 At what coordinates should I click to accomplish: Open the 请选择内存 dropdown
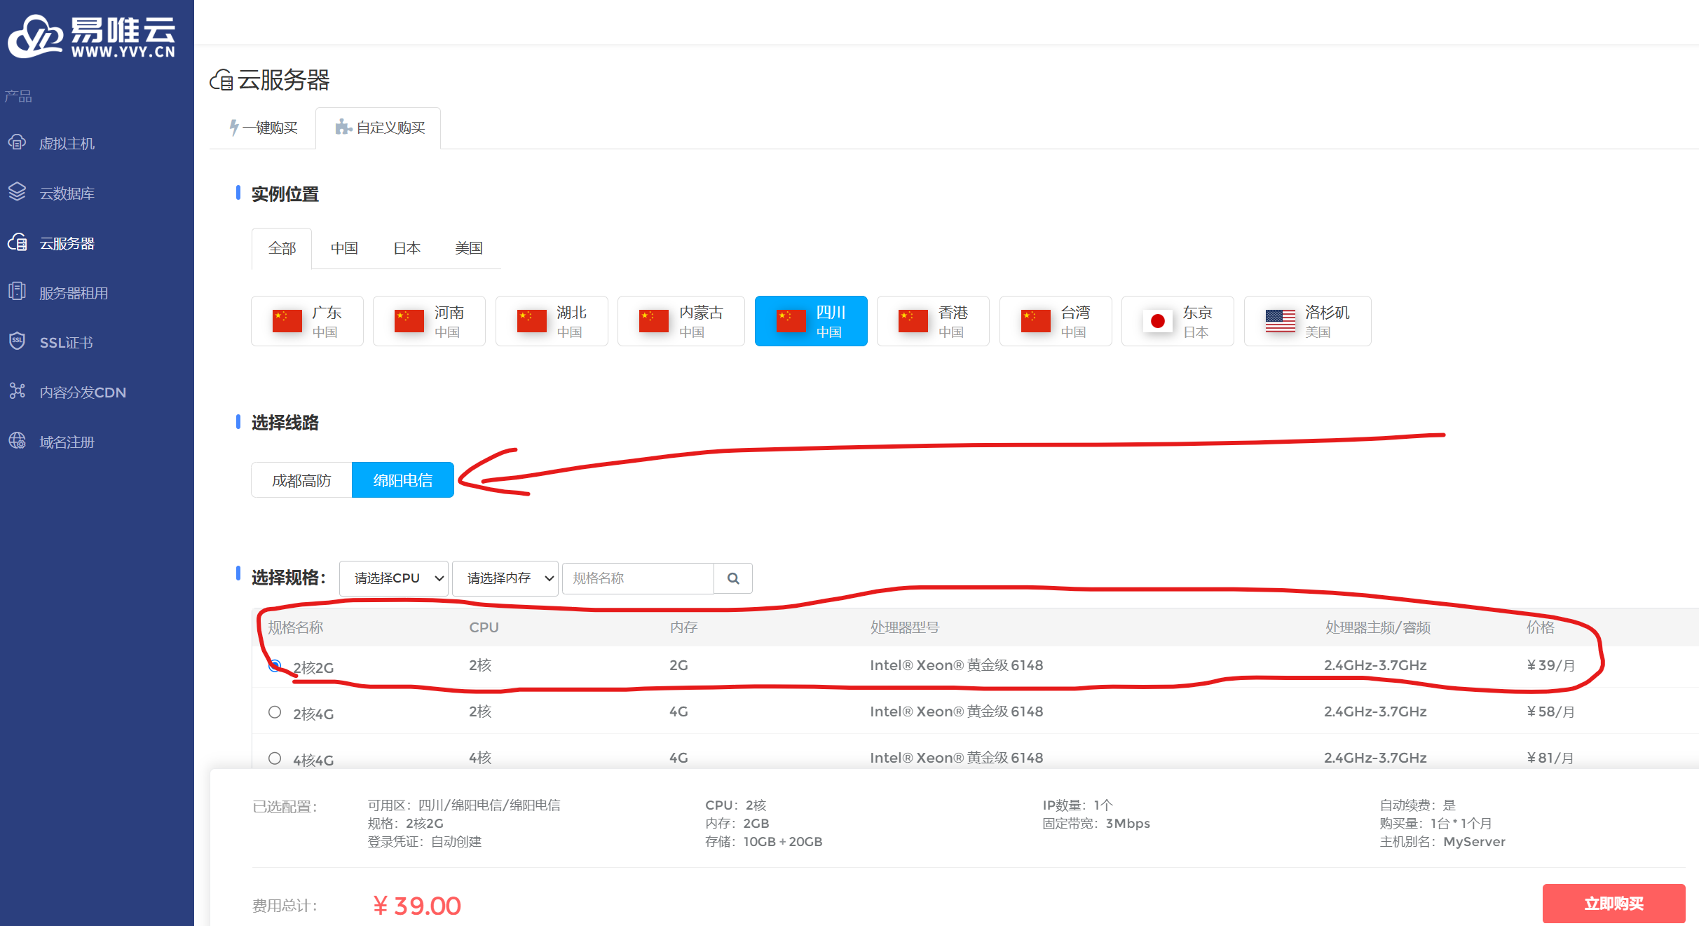pos(505,578)
